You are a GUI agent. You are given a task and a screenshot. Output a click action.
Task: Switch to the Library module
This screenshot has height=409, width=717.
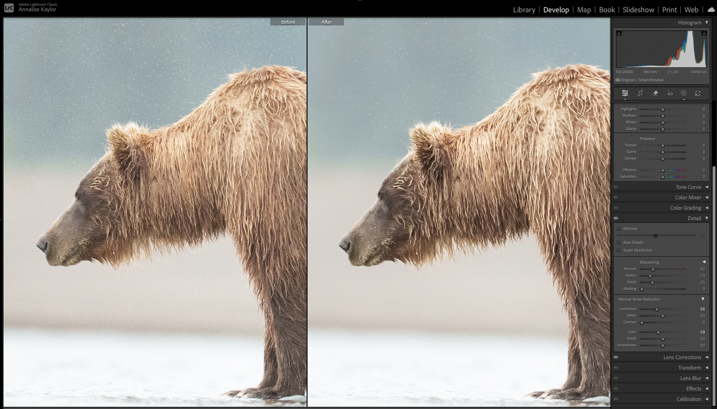(524, 9)
